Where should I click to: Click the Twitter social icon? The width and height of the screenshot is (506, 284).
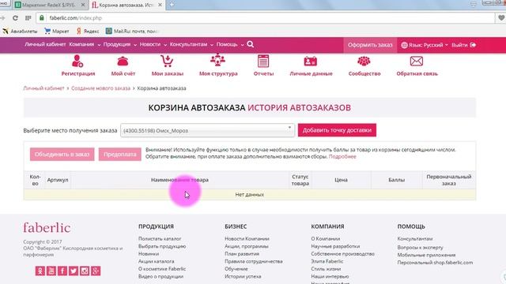click(74, 271)
